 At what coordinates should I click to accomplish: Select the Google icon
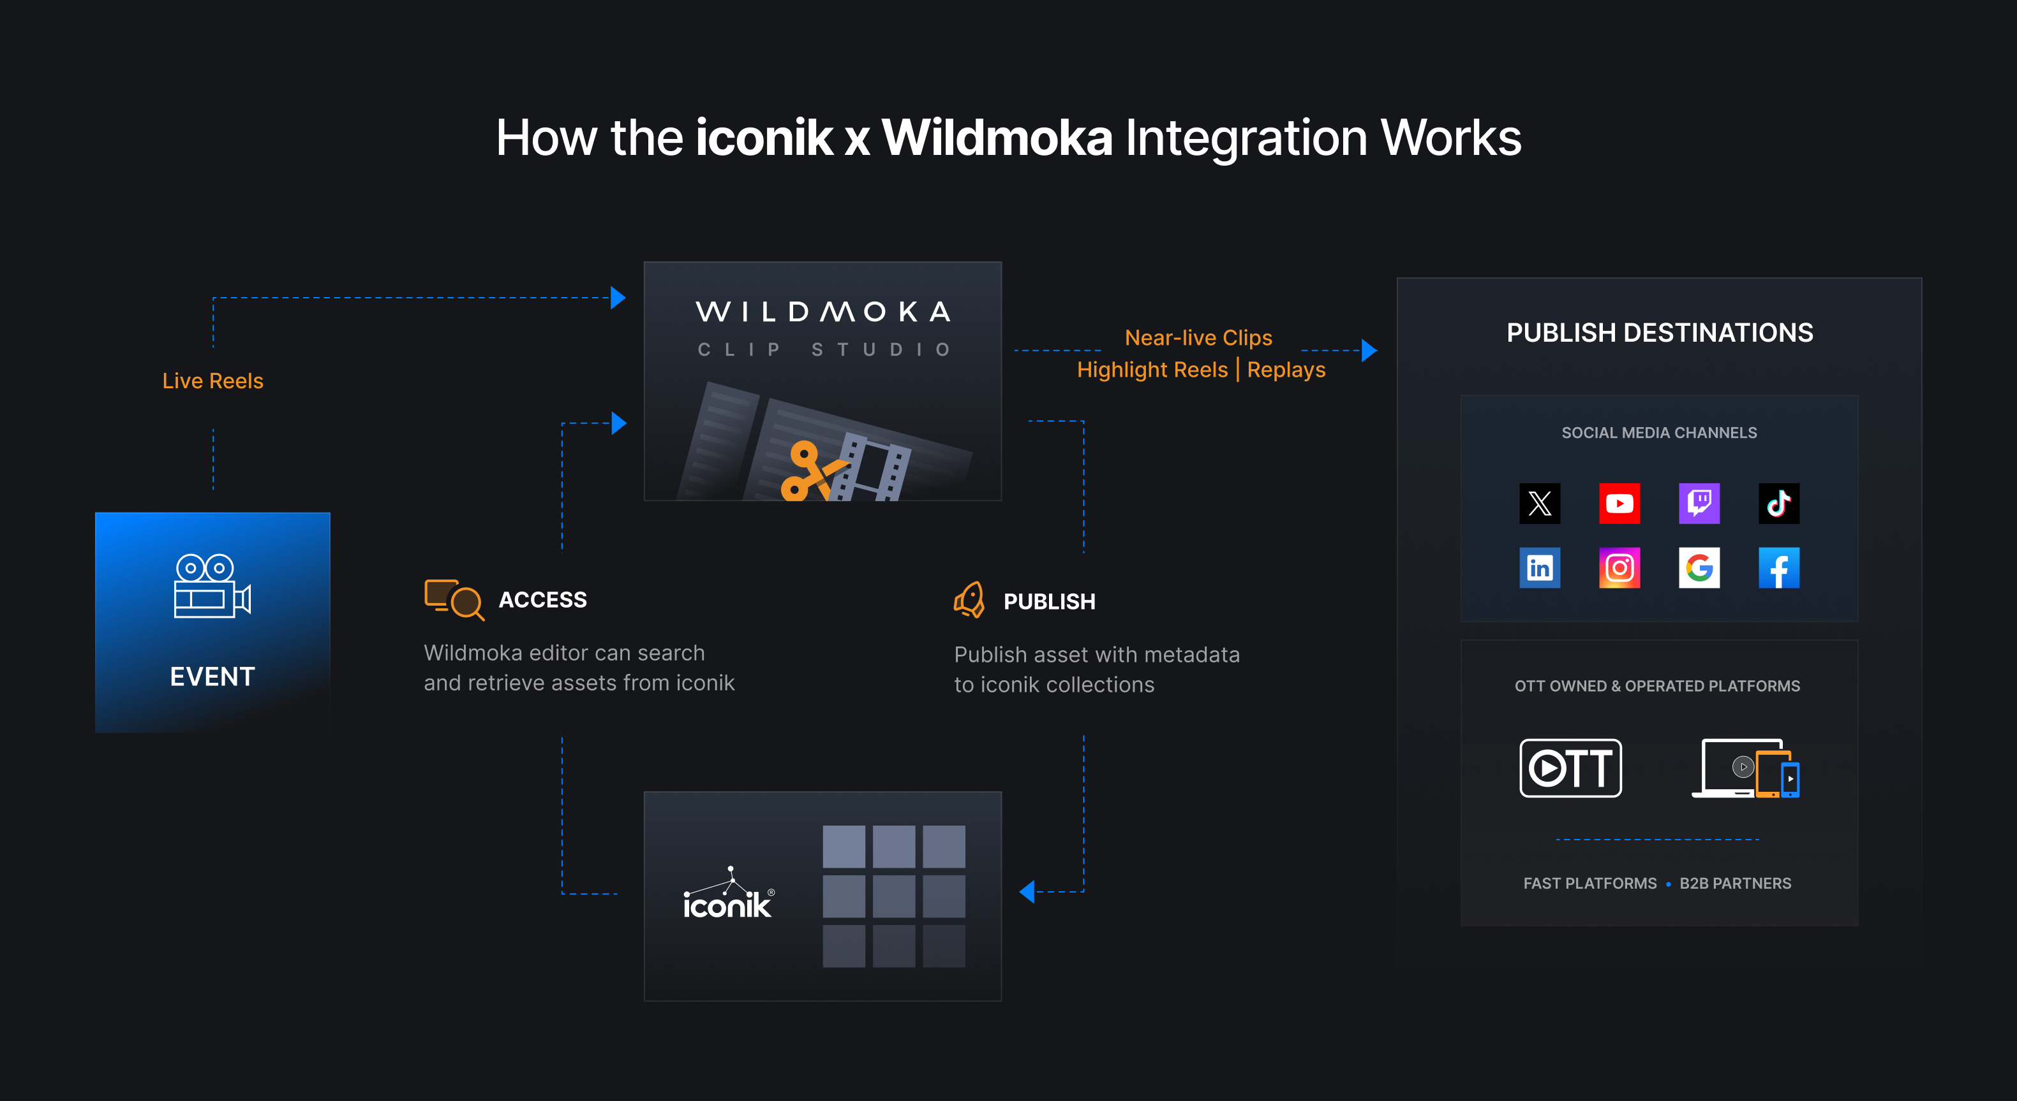point(1699,567)
